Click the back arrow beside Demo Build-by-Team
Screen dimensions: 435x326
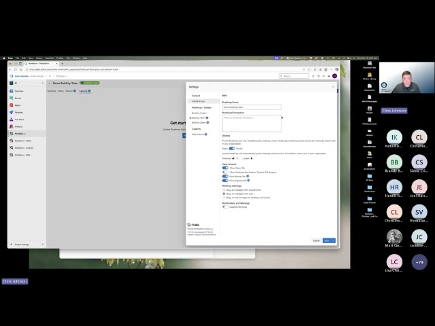tap(50, 83)
